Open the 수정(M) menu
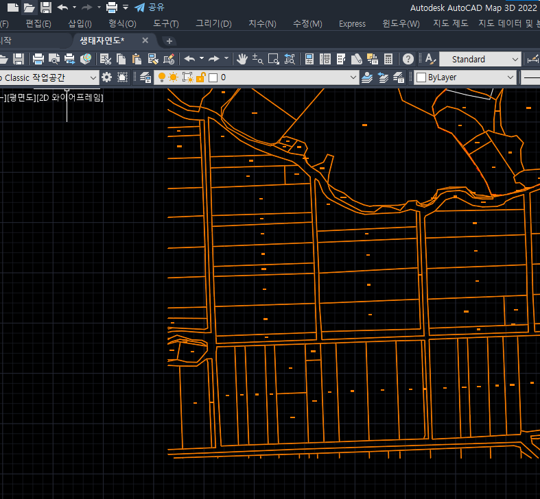Viewport: 540px width, 499px height. tap(307, 24)
